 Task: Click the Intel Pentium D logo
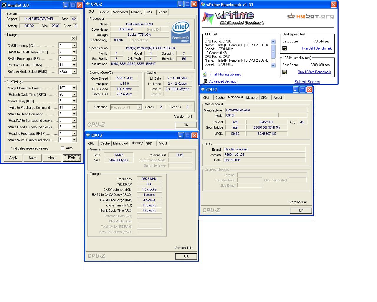(x=180, y=32)
